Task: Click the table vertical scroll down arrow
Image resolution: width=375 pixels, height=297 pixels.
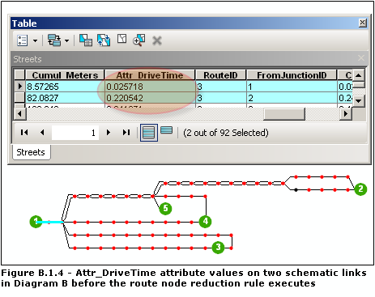Action: [359, 101]
